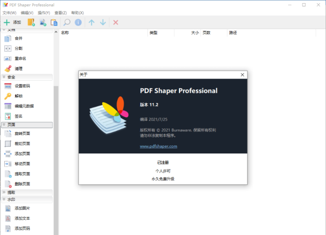
Task: Expand the 提取 extract section
Action: [27, 192]
